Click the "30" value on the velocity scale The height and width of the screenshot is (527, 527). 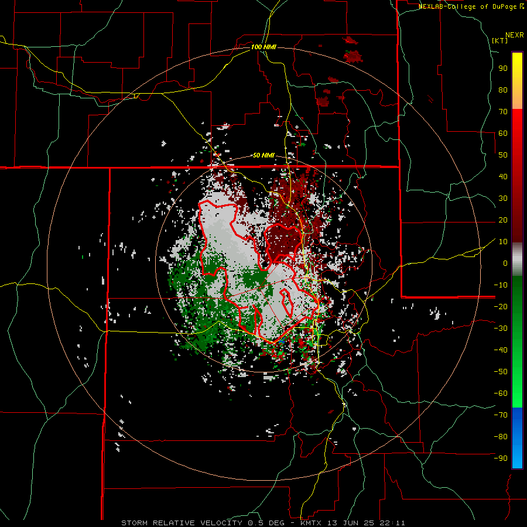tap(503, 199)
